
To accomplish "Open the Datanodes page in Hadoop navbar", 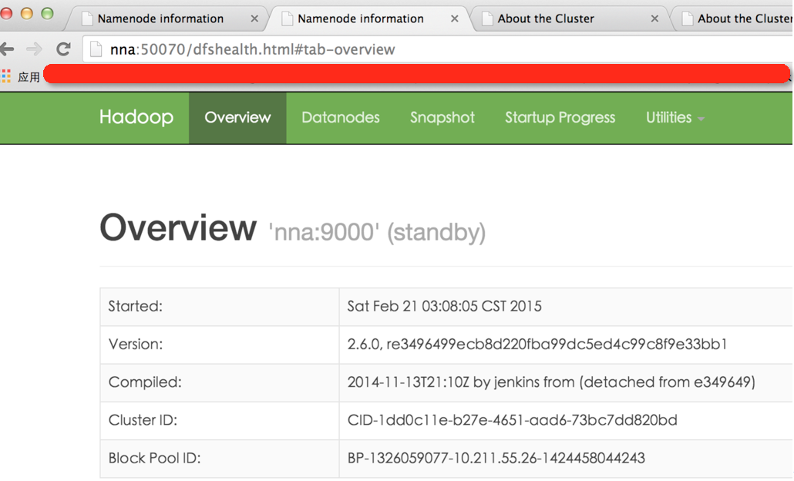I will (x=340, y=118).
